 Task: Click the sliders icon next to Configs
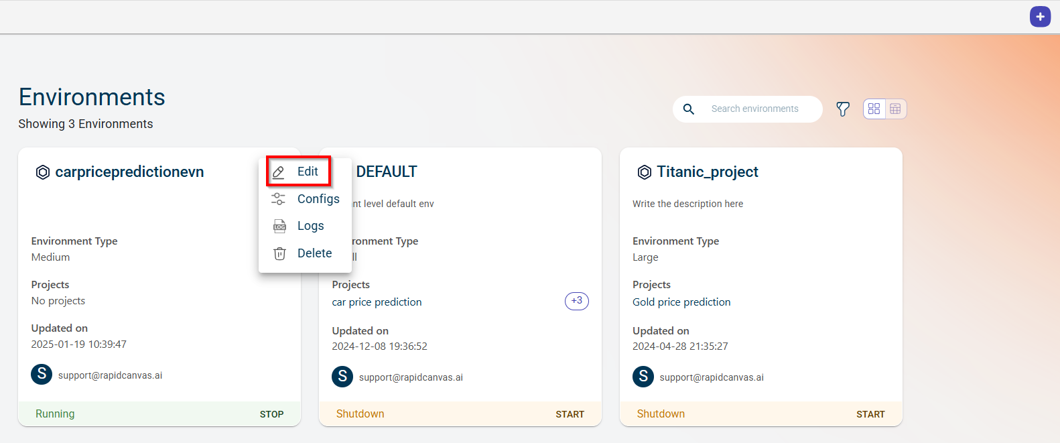coord(279,199)
